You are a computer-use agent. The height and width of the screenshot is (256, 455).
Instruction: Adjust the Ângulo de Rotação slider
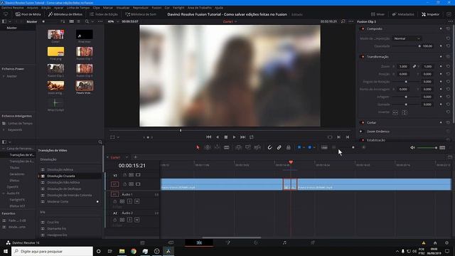[406, 82]
